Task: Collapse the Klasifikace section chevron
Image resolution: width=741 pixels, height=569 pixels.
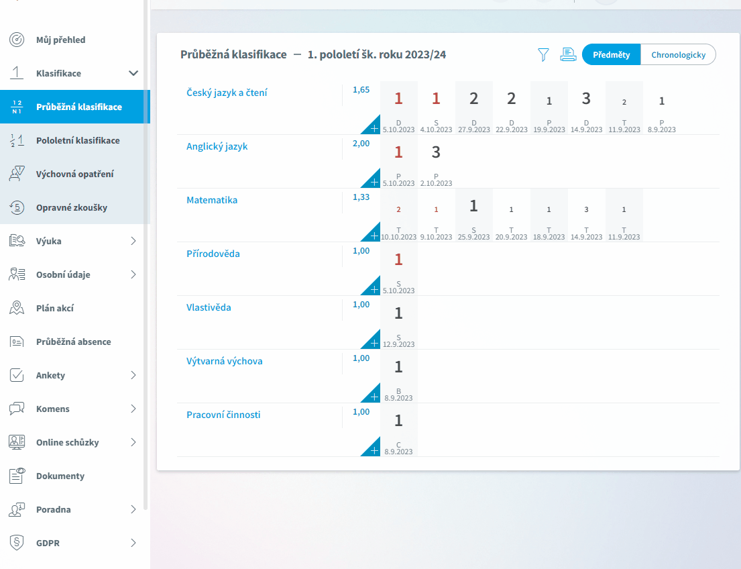Action: point(133,73)
